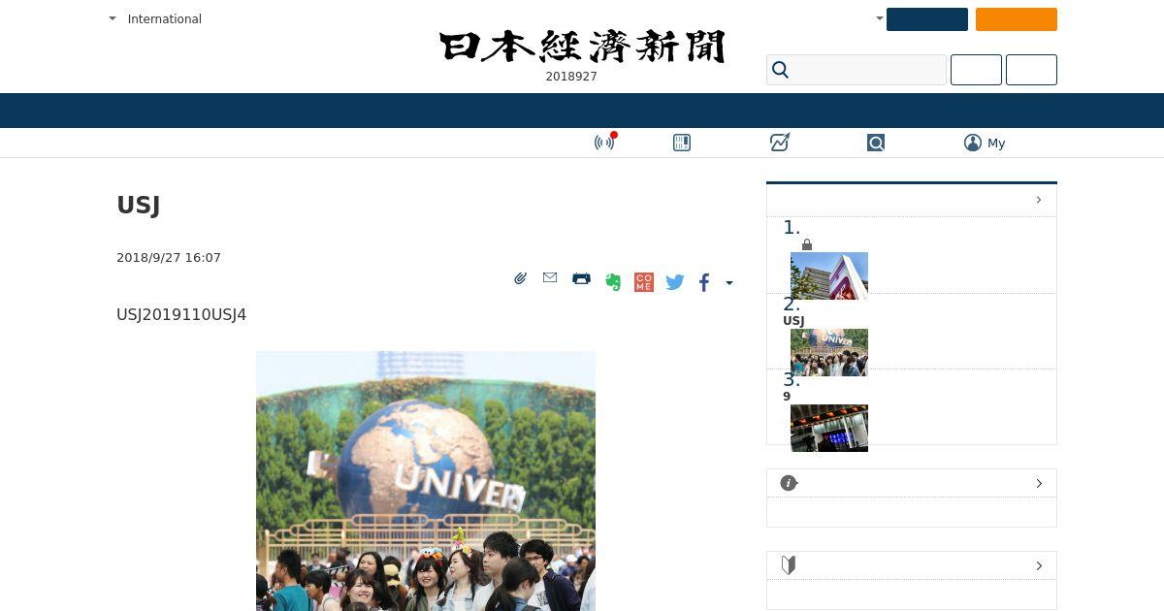
Task: Save article to Evernote icon
Action: coord(613,282)
